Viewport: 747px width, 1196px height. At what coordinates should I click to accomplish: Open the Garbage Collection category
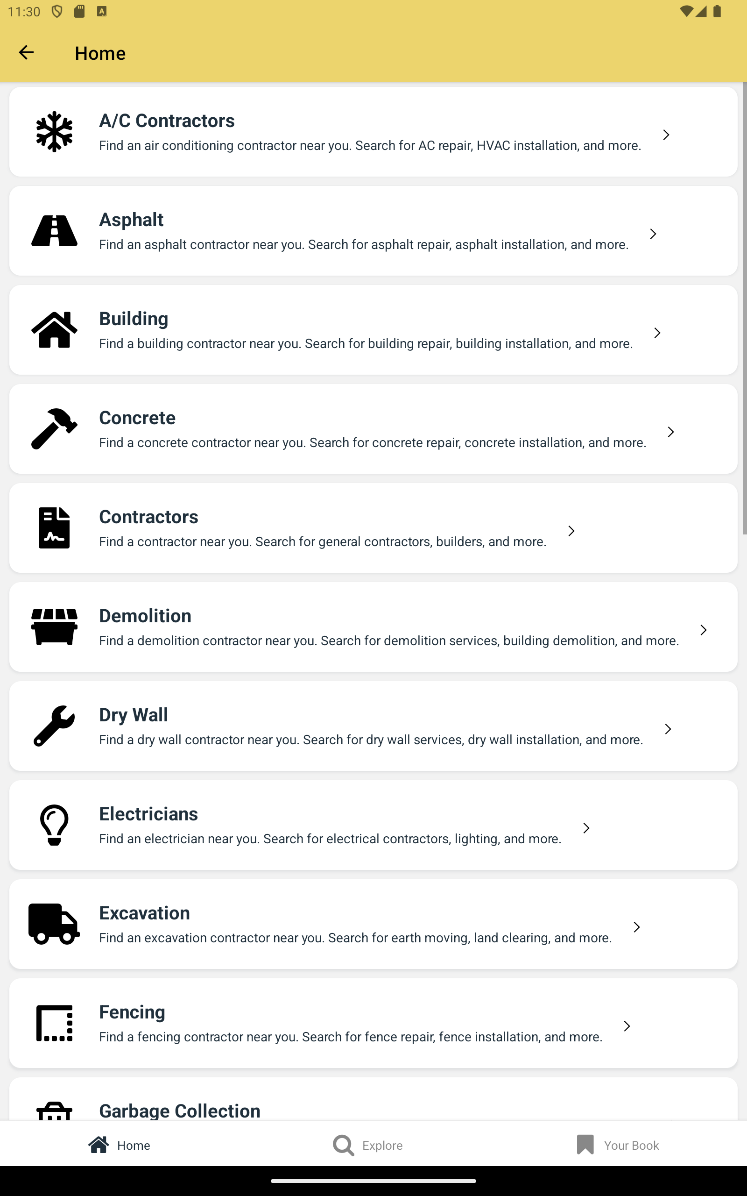180,1110
